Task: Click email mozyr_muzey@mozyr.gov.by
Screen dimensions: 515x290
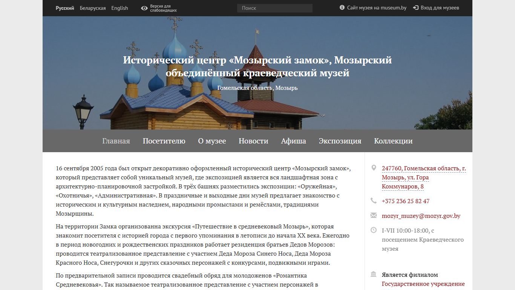Action: (x=421, y=216)
